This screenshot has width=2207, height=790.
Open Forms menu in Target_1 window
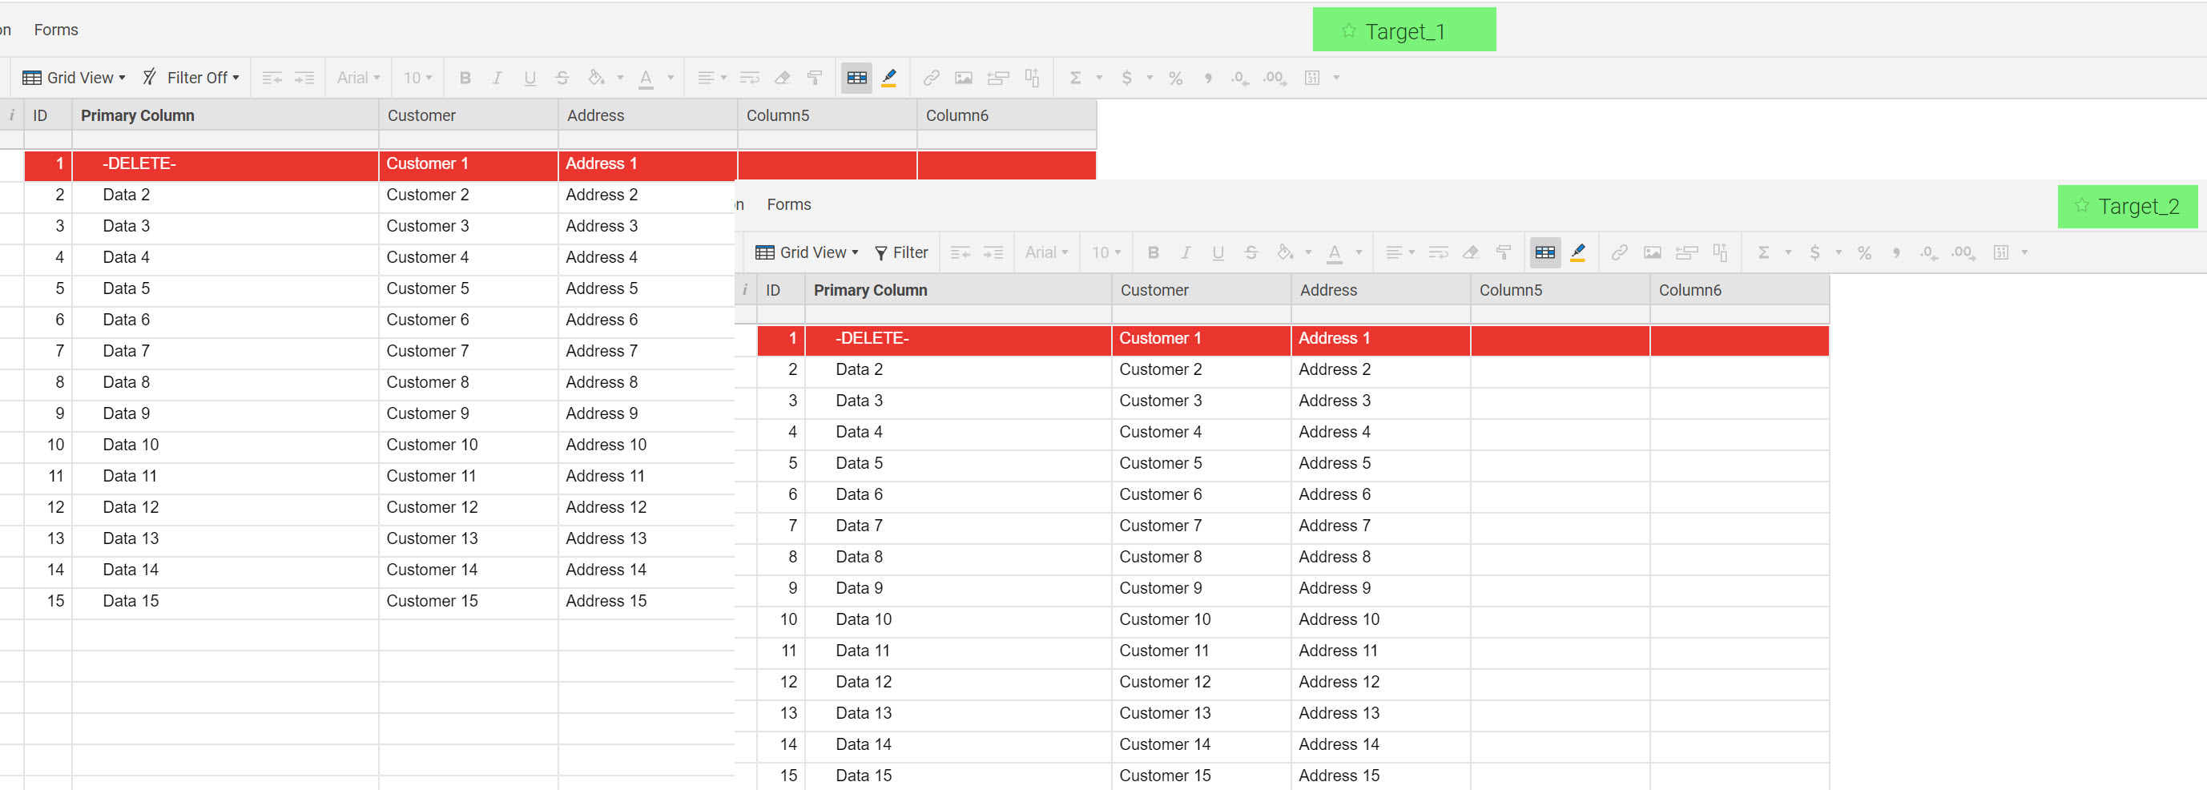[57, 30]
